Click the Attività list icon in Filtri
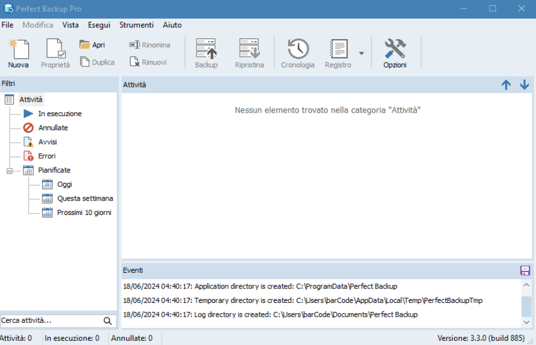Viewport: 536px width, 345px height. click(9, 99)
